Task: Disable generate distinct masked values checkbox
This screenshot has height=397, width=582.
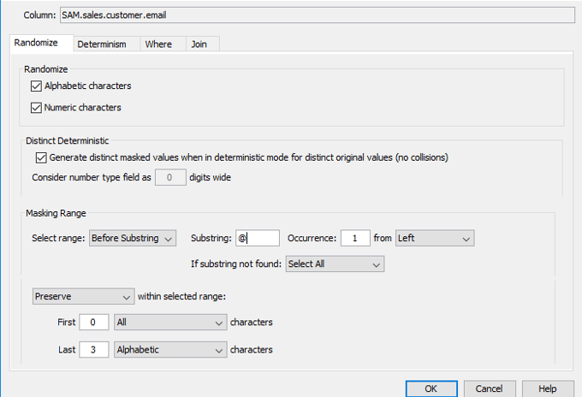Action: pyautogui.click(x=41, y=157)
